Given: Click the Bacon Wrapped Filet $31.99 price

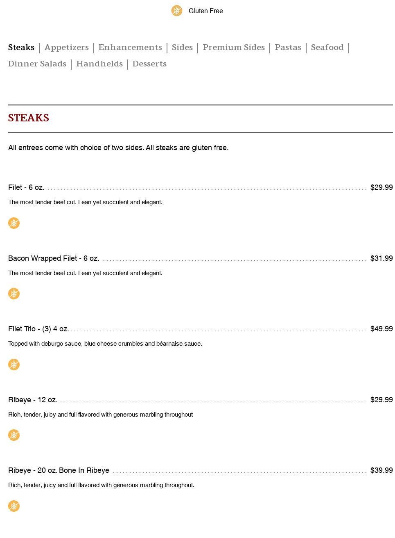Looking at the screenshot, I should pos(381,258).
